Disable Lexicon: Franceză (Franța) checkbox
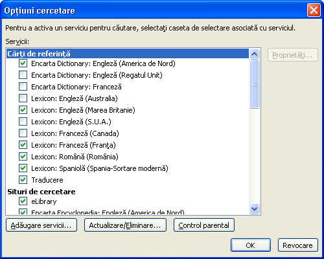Viewport: 324px width, 259px height. [23, 145]
